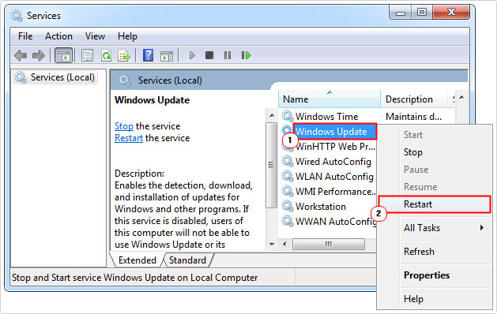
Task: Click the Services title bar gear icon
Action: point(16,16)
